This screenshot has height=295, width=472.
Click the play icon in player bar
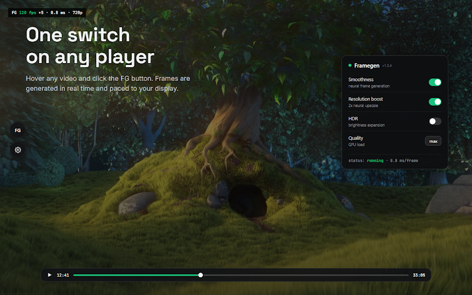pyautogui.click(x=50, y=275)
